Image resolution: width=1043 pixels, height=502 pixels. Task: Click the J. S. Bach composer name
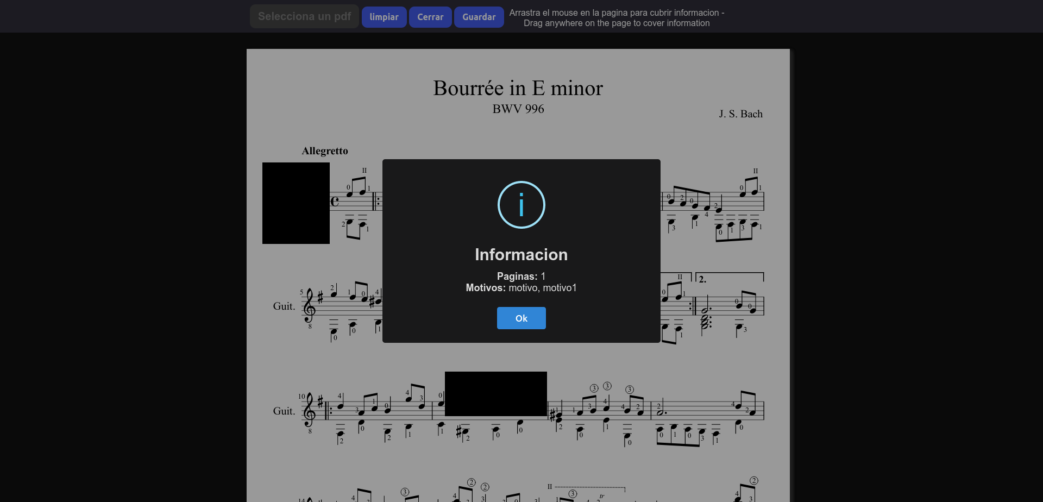point(740,114)
